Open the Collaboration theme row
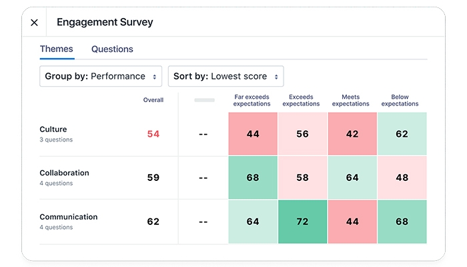The height and width of the screenshot is (267, 467). pos(64,174)
